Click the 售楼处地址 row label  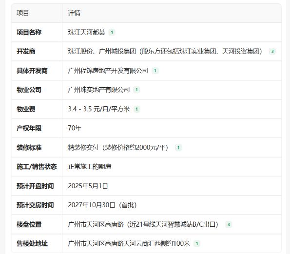(32, 243)
